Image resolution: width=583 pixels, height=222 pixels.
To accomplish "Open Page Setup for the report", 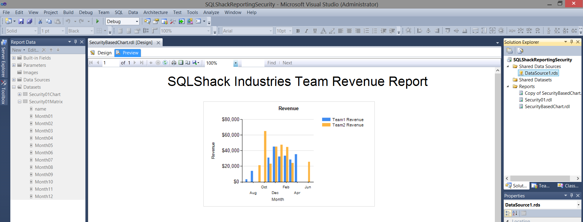I will tap(188, 63).
